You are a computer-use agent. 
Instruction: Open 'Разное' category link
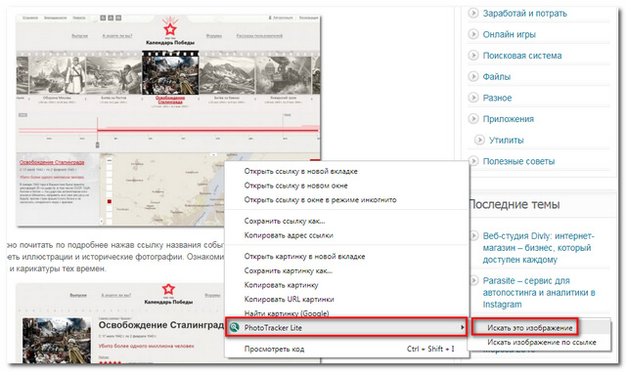point(497,98)
